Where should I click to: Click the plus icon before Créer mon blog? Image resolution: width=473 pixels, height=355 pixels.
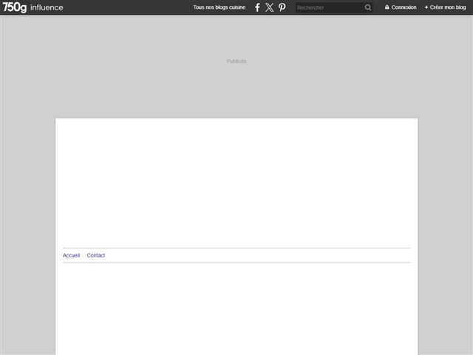click(426, 7)
